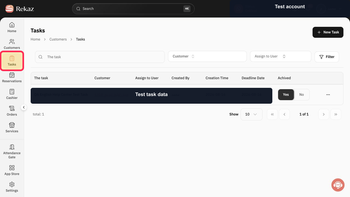Collapse the sidebar with chevron arrow
Image resolution: width=350 pixels, height=197 pixels.
click(x=24, y=107)
